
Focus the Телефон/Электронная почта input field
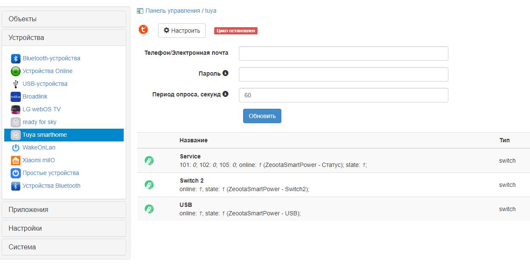click(343, 54)
